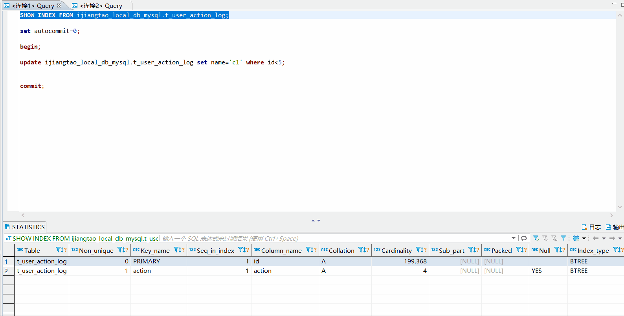Click the PRIMARY cell in Key_name column
The width and height of the screenshot is (624, 316).
pyautogui.click(x=147, y=261)
